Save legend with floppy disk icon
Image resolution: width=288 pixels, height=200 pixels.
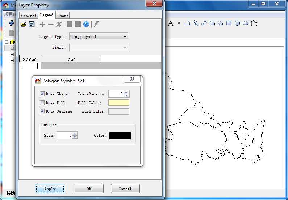(32, 24)
